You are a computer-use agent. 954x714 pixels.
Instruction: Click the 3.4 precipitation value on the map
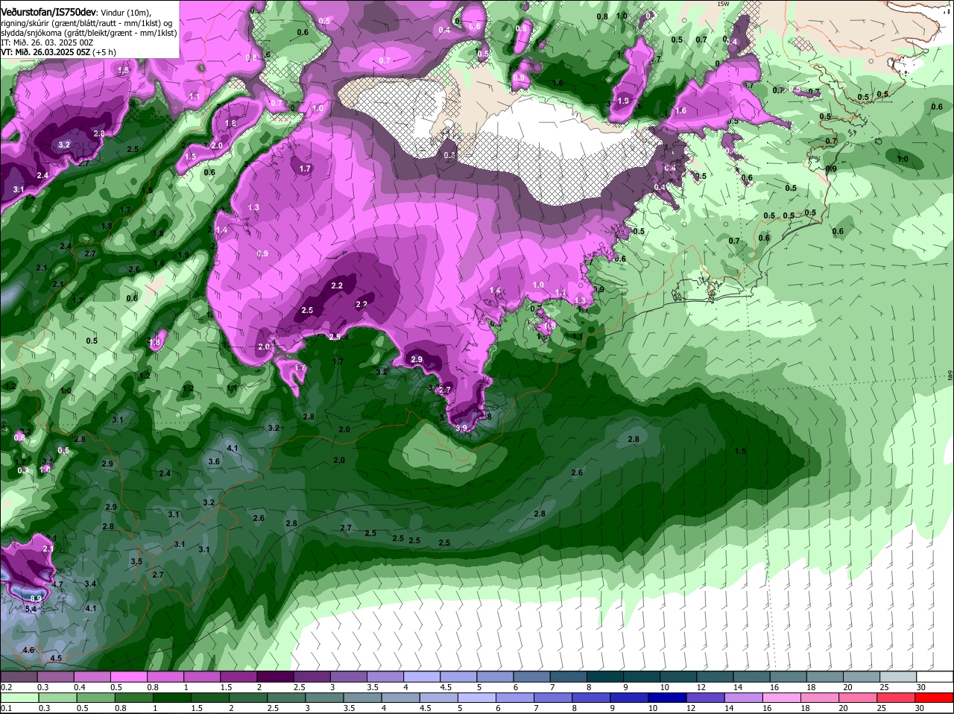91,584
